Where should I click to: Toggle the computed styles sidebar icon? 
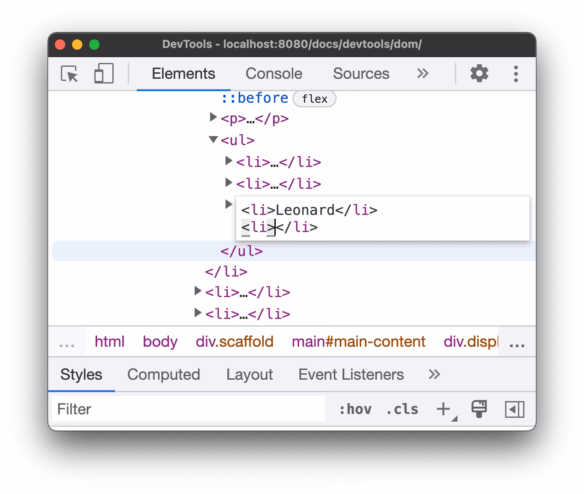515,409
